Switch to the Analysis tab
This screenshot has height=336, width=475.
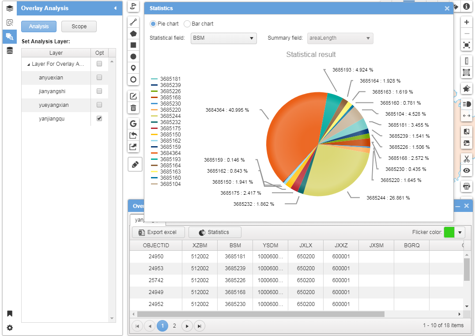point(39,26)
